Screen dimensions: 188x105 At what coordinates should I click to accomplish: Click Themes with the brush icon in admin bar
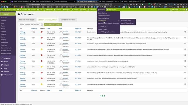[75, 10]
